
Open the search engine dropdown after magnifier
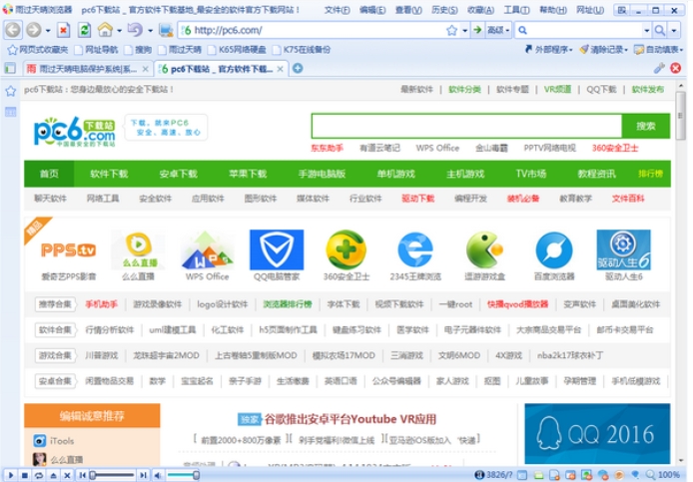click(674, 31)
